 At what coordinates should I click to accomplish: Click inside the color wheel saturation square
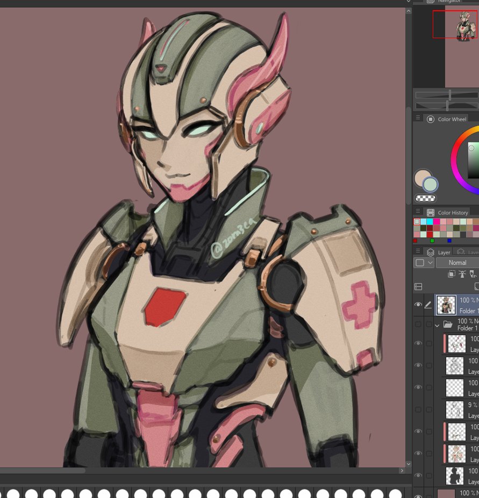(x=474, y=161)
